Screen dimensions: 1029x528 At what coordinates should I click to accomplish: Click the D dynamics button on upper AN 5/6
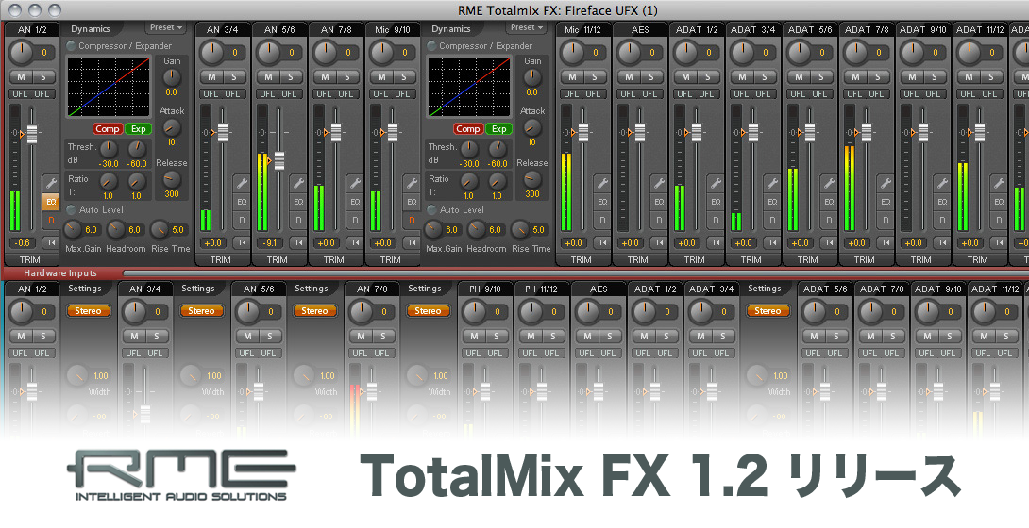coord(298,221)
